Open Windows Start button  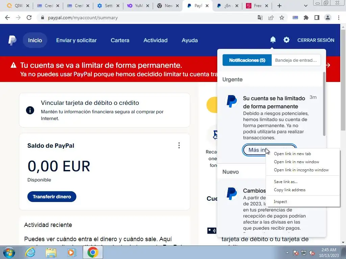click(x=9, y=252)
